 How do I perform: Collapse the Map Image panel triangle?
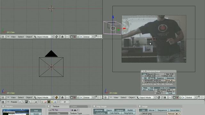(94, 106)
